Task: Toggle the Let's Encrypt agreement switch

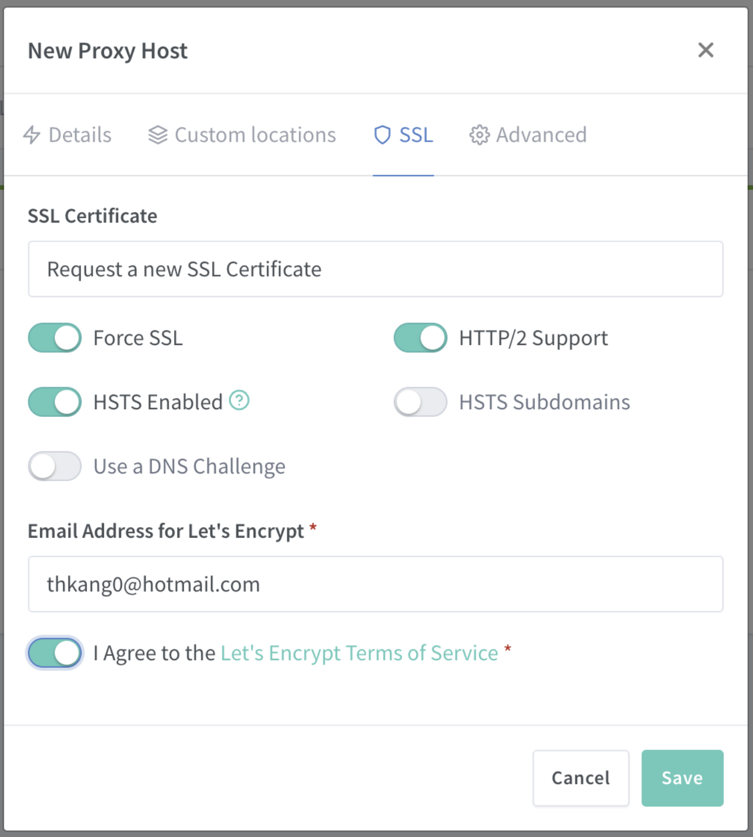Action: pyautogui.click(x=55, y=653)
